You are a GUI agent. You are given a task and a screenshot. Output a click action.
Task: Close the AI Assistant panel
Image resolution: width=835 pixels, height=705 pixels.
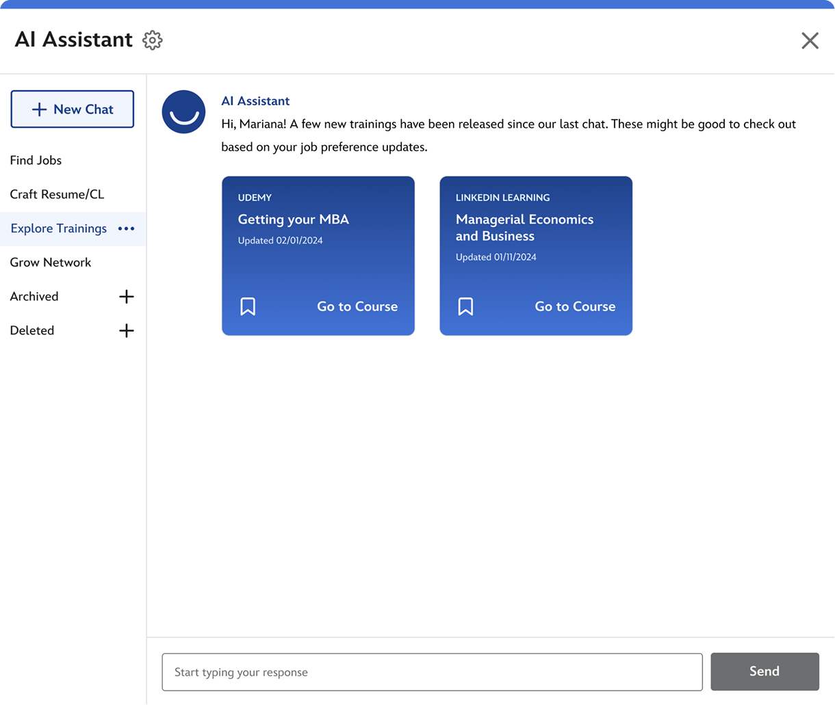[x=810, y=41]
